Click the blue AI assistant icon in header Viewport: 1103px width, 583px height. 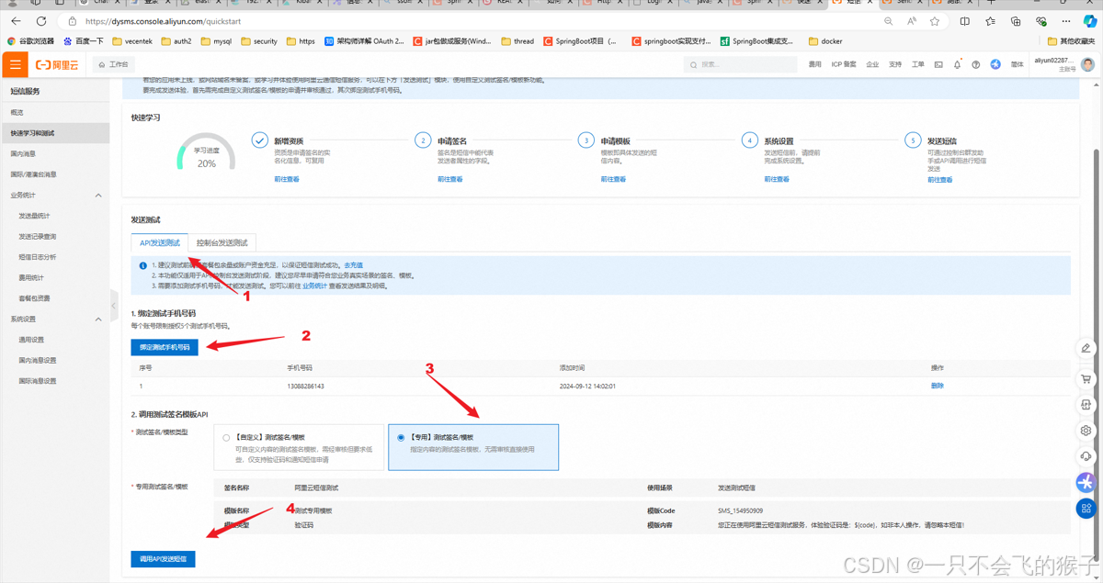pos(995,64)
